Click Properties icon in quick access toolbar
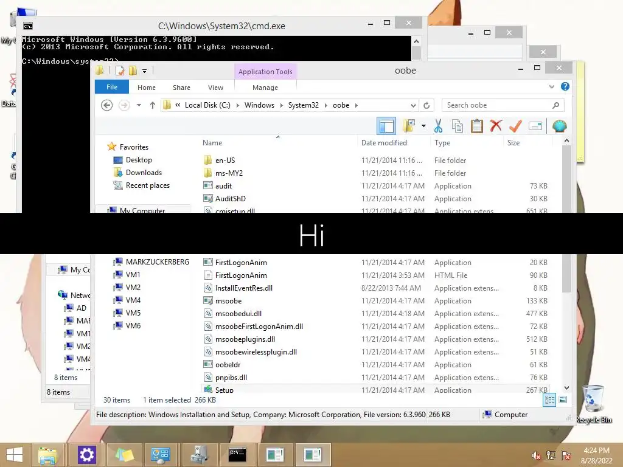 [x=120, y=71]
